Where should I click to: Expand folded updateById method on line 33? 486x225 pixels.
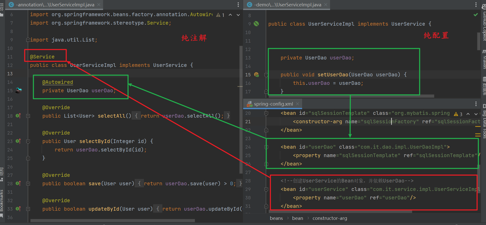click(28, 209)
